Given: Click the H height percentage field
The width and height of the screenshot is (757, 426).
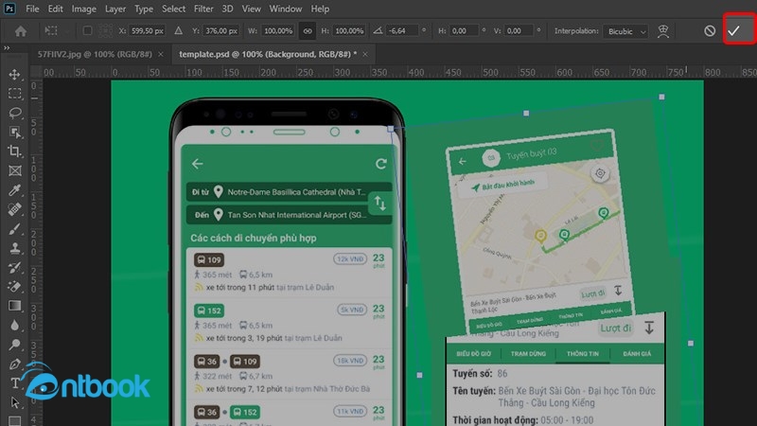Looking at the screenshot, I should pos(349,31).
